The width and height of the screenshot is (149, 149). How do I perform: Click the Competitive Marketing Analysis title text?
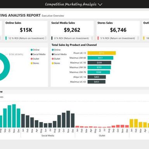71,4
